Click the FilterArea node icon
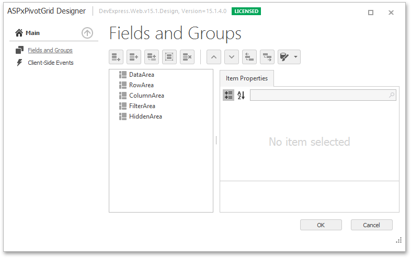Screen dimensions: 411x258 pos(123,106)
